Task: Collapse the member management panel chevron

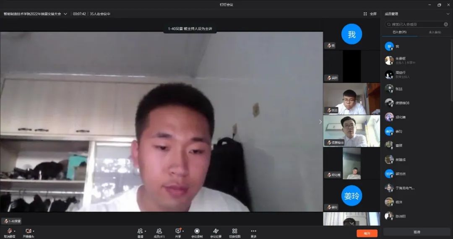Action: (448, 14)
